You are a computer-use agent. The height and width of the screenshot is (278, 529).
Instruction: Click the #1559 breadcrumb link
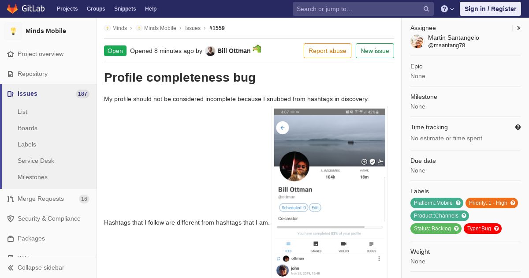tap(217, 28)
